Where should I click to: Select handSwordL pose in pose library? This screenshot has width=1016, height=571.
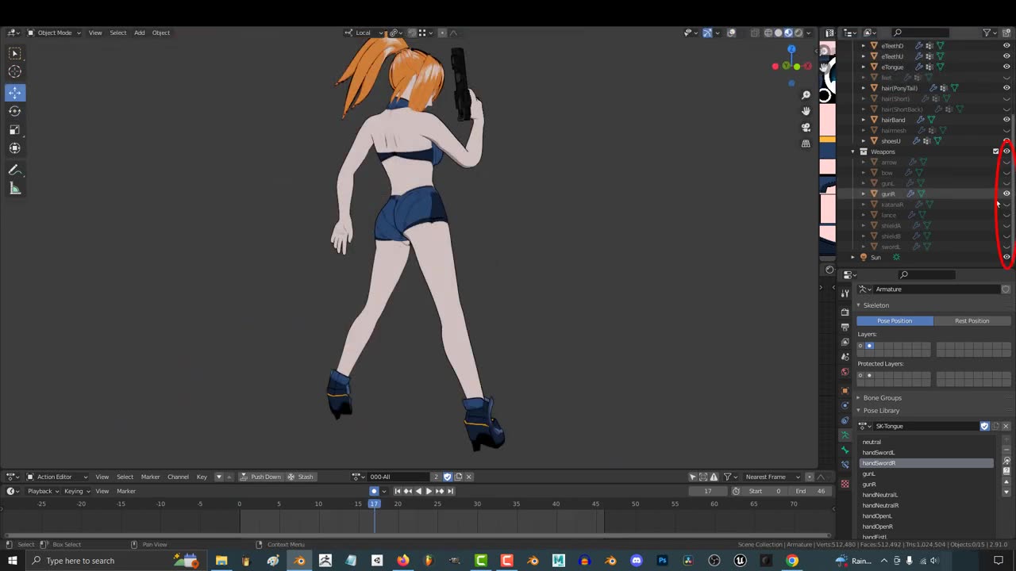point(926,453)
